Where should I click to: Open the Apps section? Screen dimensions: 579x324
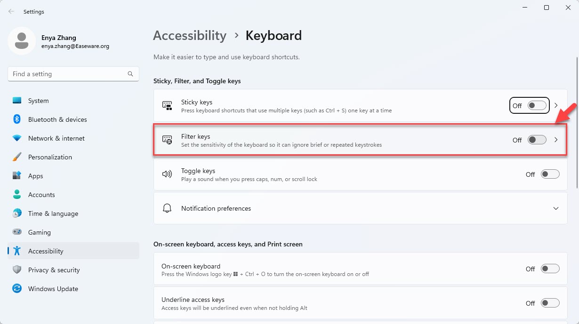click(36, 175)
